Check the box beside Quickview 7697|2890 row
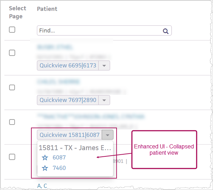Viewport: 213px width, 190px height. (12, 87)
